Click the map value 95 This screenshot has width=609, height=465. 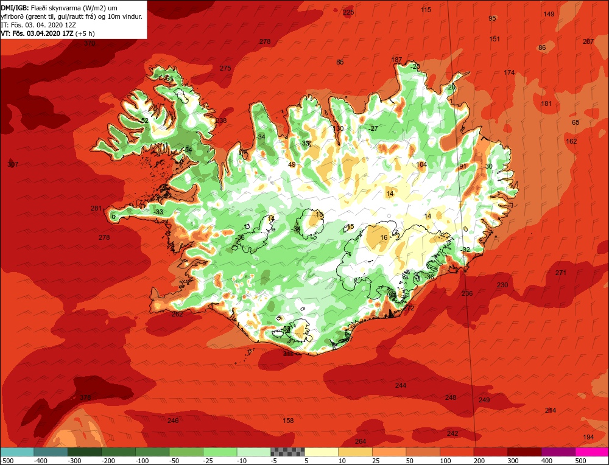pos(492,18)
